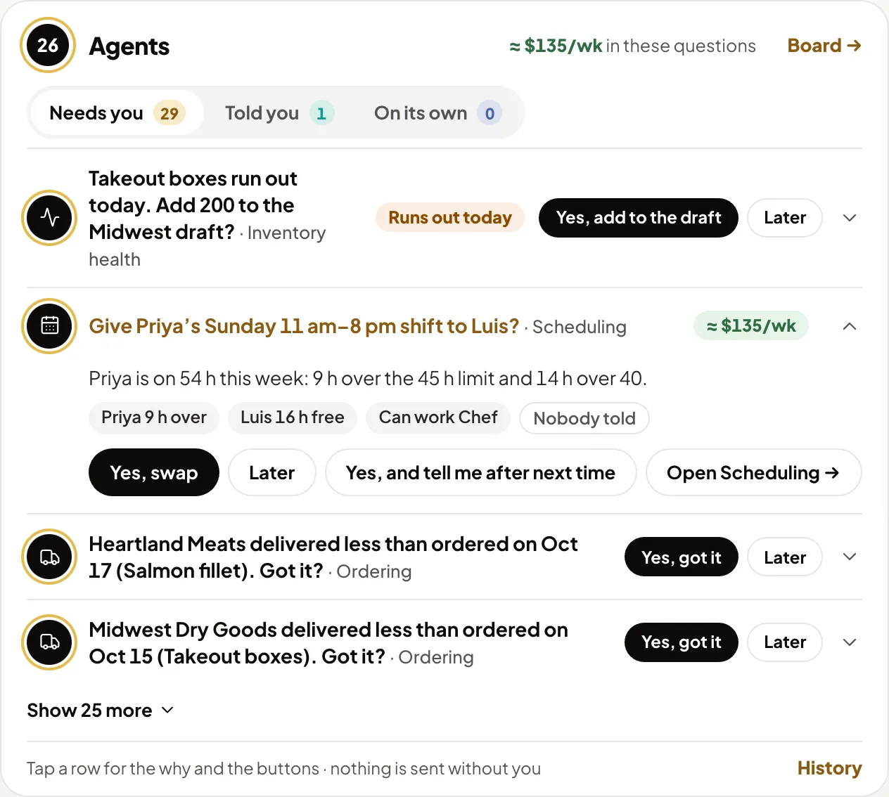Click Later on the takeout boxes row

[x=785, y=218]
